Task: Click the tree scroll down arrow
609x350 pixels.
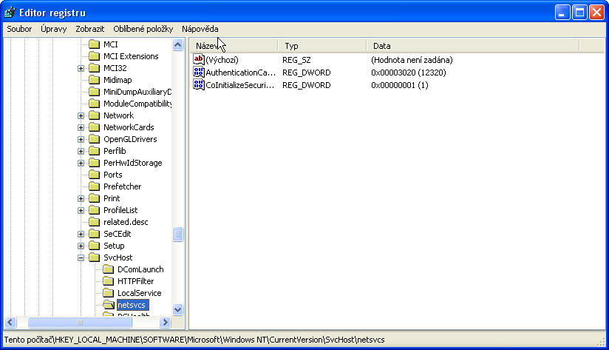Action: click(177, 310)
